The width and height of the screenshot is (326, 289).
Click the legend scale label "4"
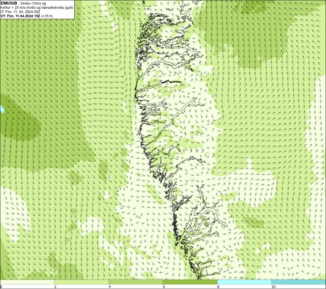110,287
